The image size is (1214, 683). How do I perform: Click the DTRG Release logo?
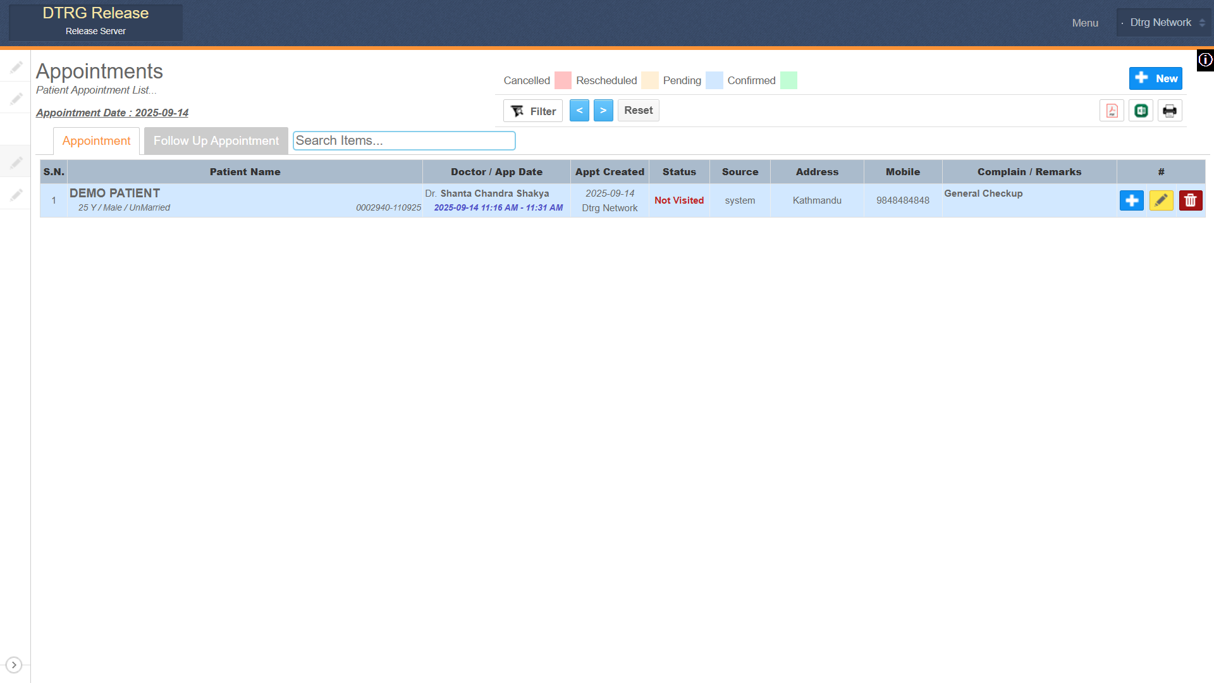click(95, 22)
